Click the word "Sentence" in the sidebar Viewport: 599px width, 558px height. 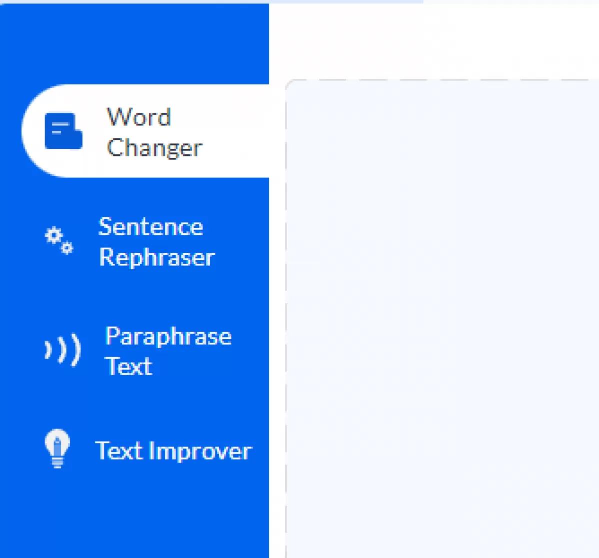tap(151, 227)
